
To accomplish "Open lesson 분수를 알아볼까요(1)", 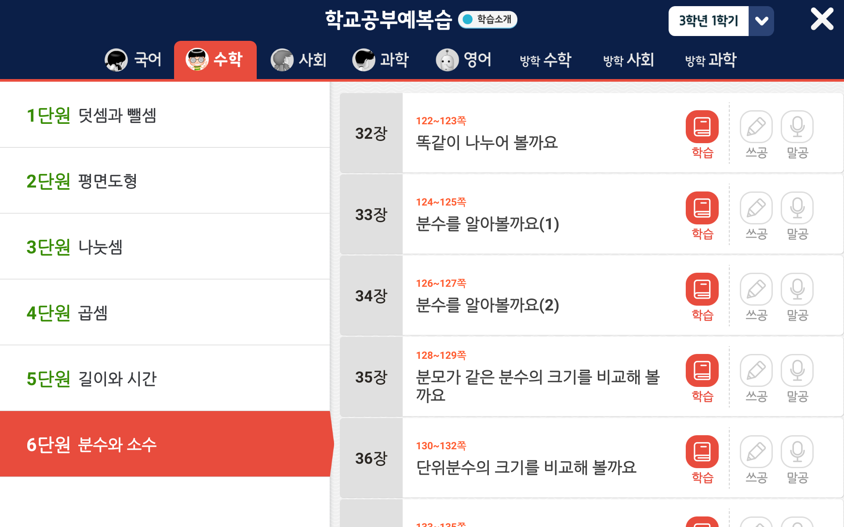I will coord(487,224).
